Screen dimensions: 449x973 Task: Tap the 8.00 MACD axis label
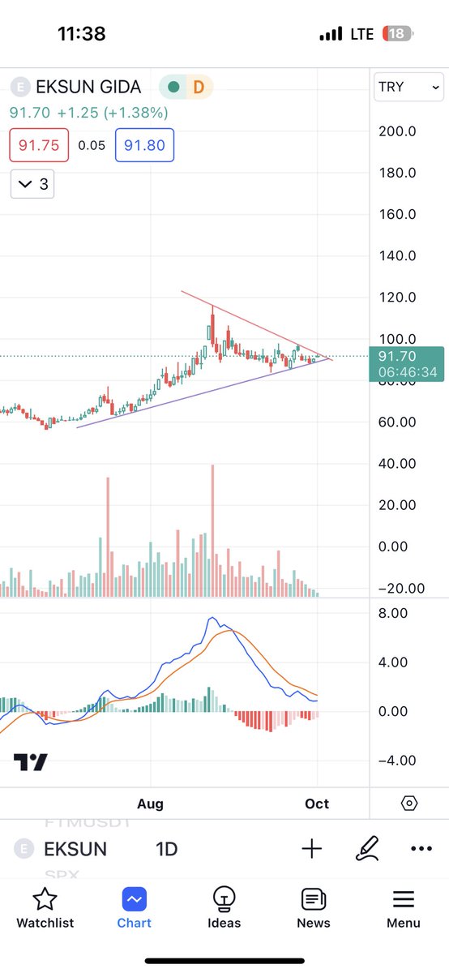point(393,613)
